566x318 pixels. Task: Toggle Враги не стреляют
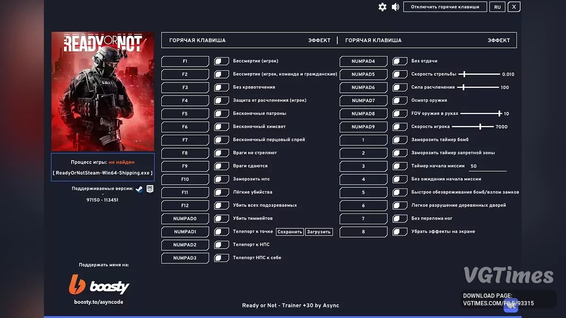221,153
